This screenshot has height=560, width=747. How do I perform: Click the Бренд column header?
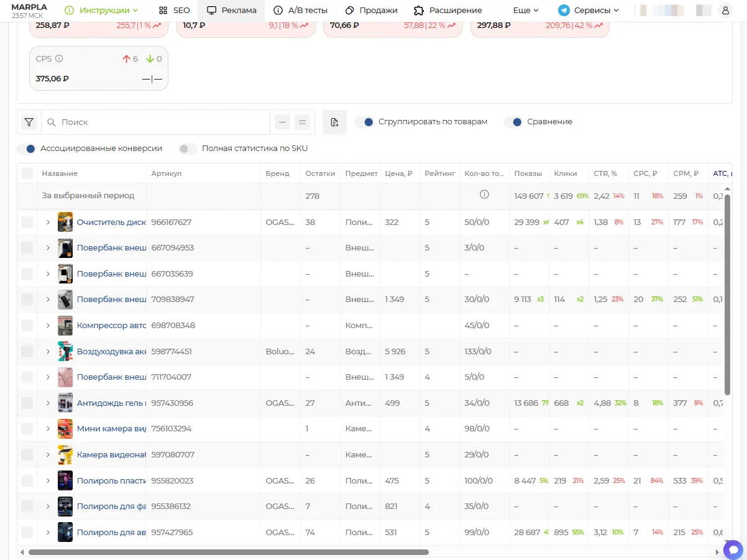(277, 173)
